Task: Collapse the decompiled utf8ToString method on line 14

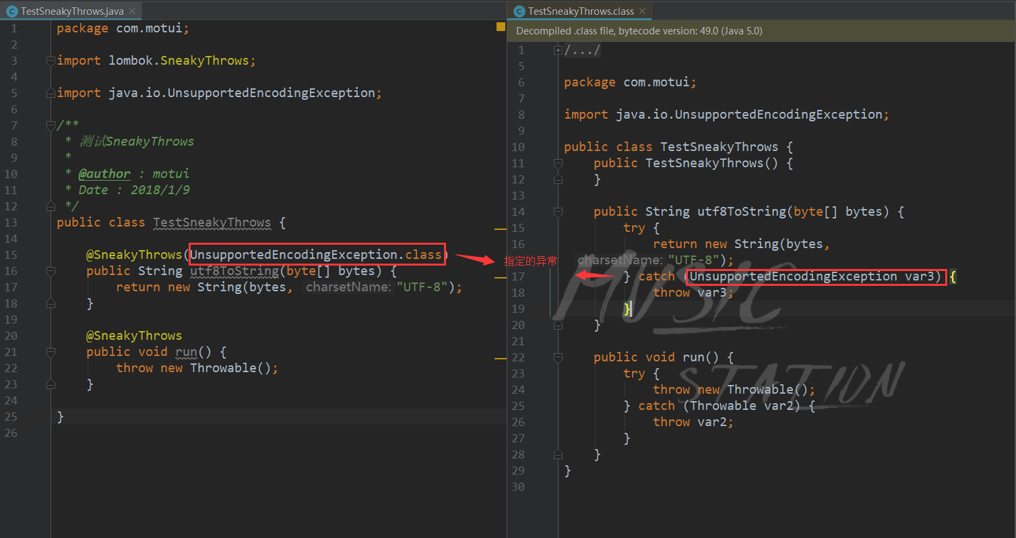Action: pyautogui.click(x=558, y=212)
